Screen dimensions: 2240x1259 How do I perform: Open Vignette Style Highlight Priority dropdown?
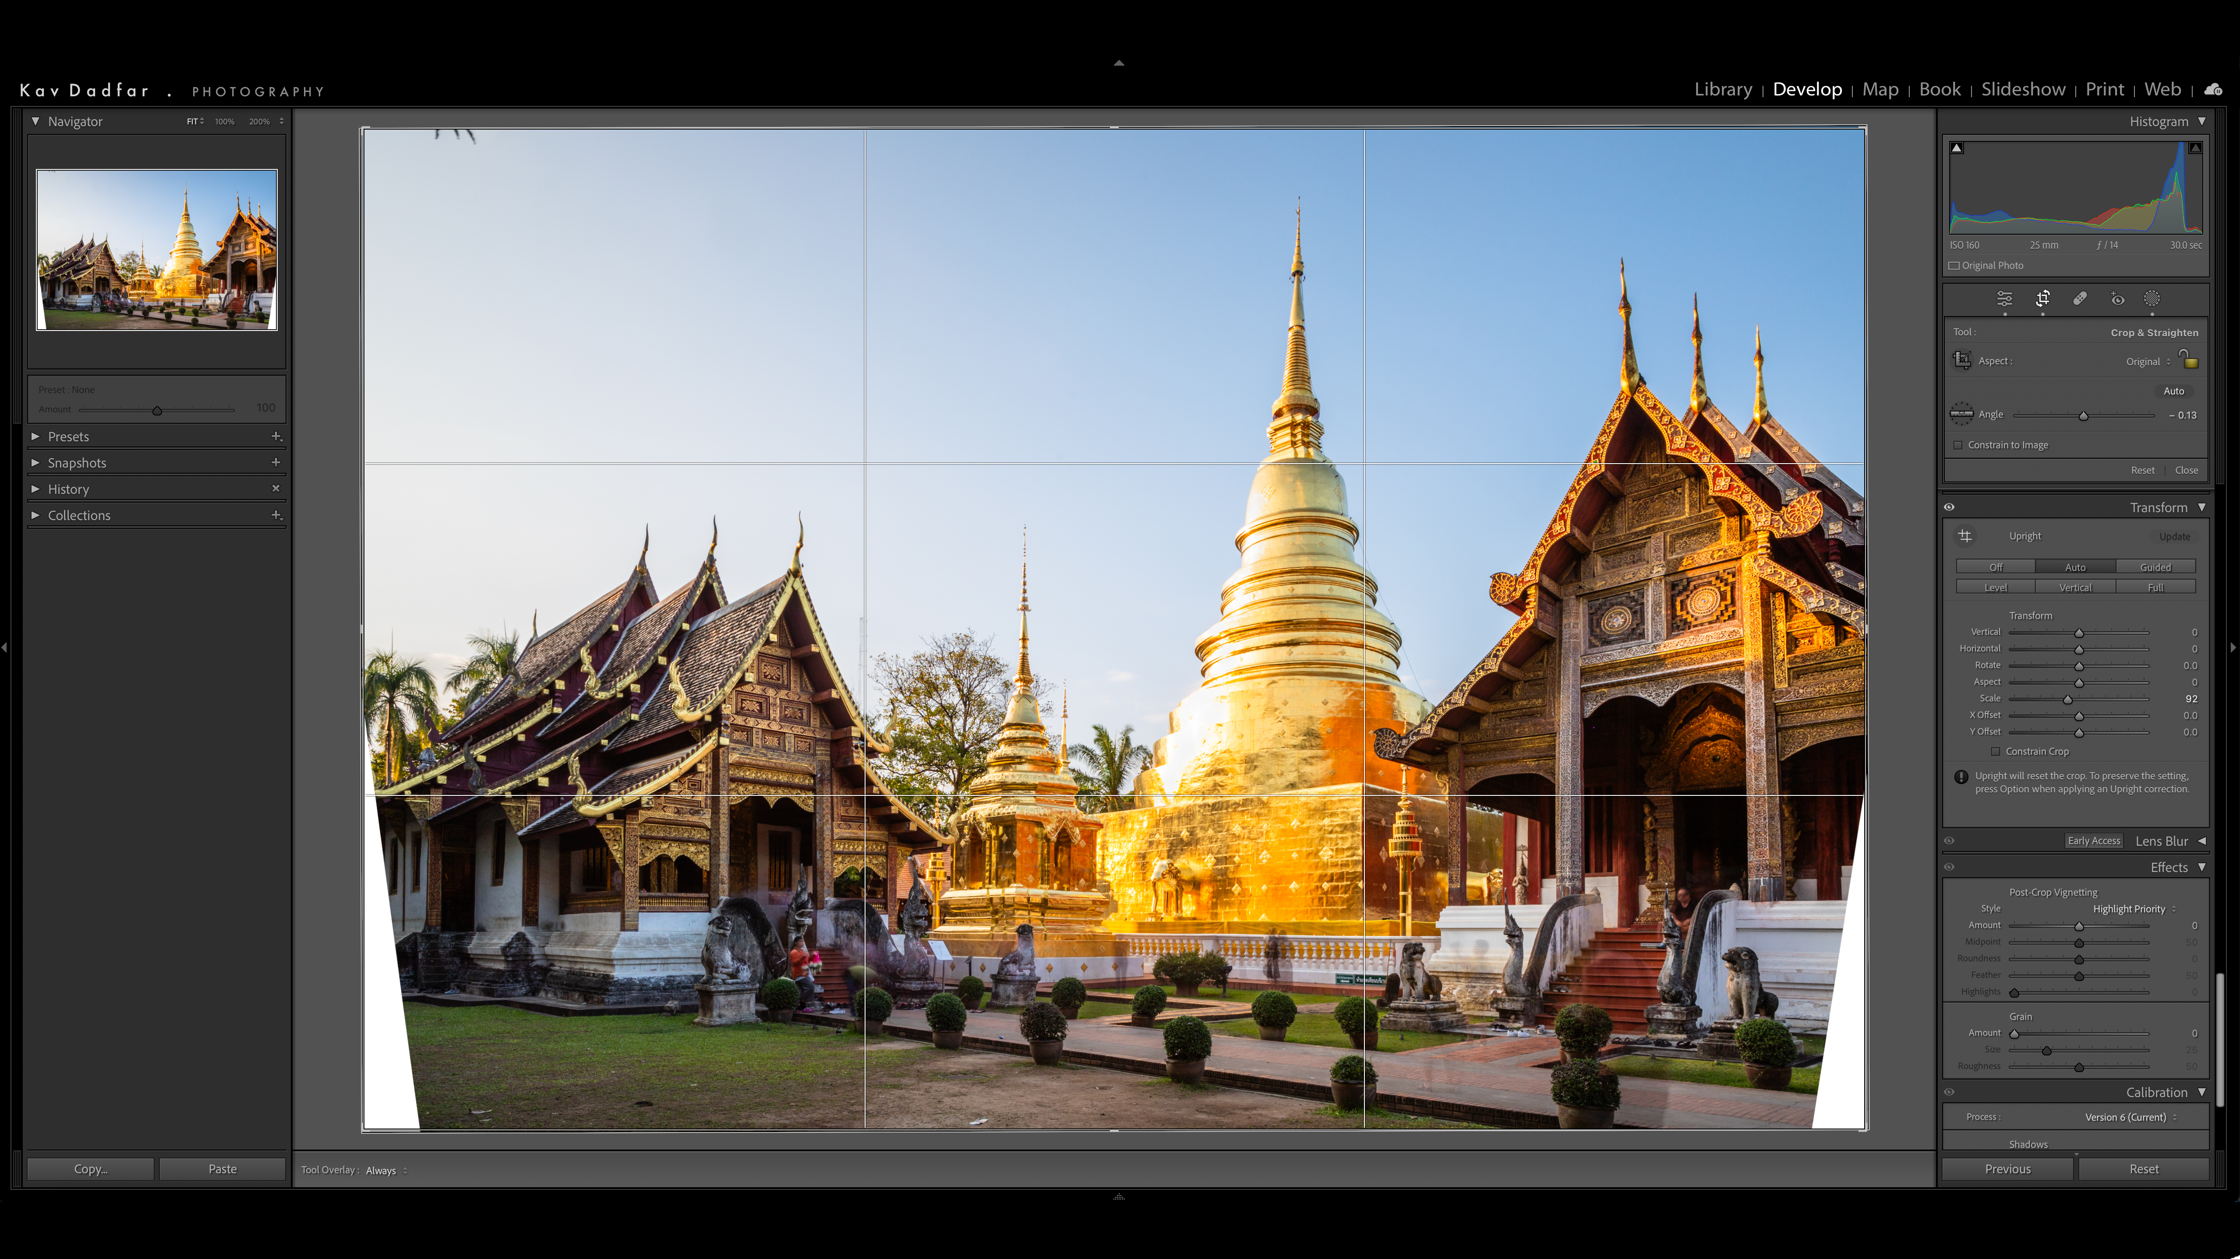tap(2134, 909)
